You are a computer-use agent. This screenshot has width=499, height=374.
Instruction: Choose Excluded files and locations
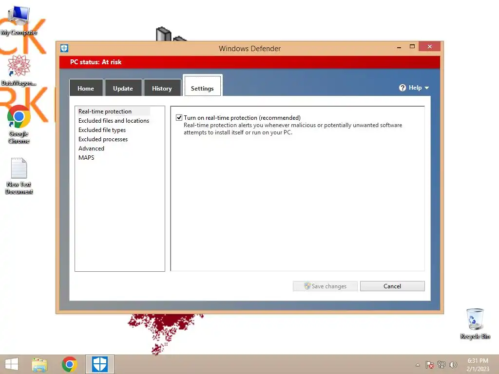click(x=114, y=121)
